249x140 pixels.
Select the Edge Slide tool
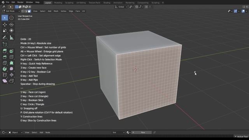pos(5,75)
